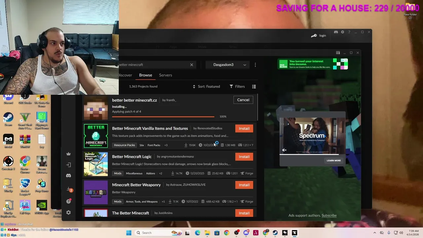Open author angrymutantendermanz link
423x238 pixels.
coord(177,156)
